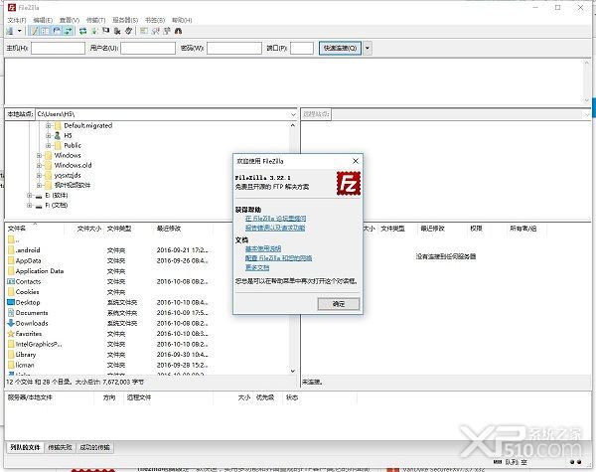Expand the Windows.old tree node
This screenshot has height=472, width=596.
coord(39,165)
